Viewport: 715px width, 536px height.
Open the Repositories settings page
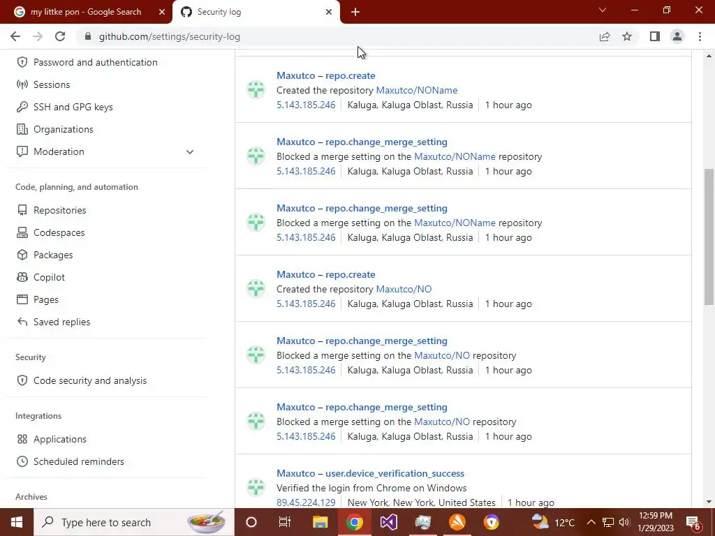coord(60,210)
